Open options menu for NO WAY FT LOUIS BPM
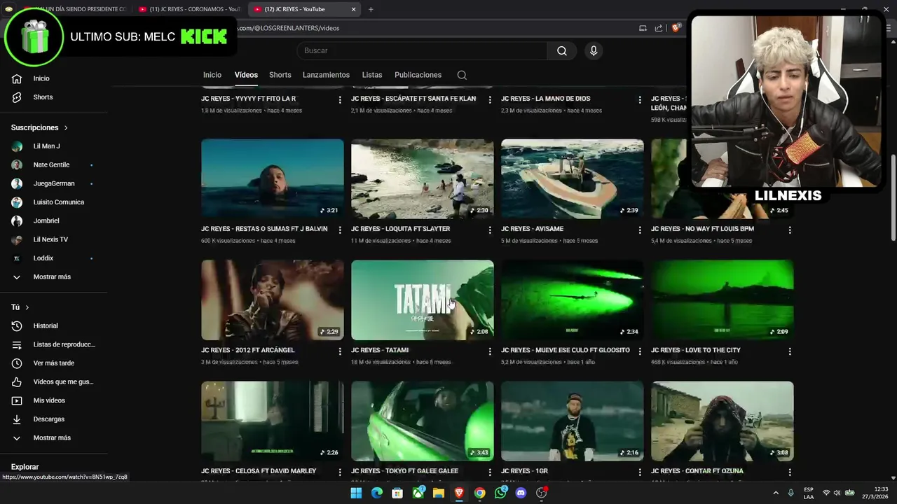 pyautogui.click(x=790, y=230)
